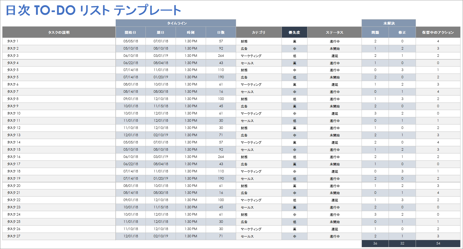This screenshot has height=249, width=463.
Task: Select the 264 days cell of タスク 3
Action: tap(221, 56)
